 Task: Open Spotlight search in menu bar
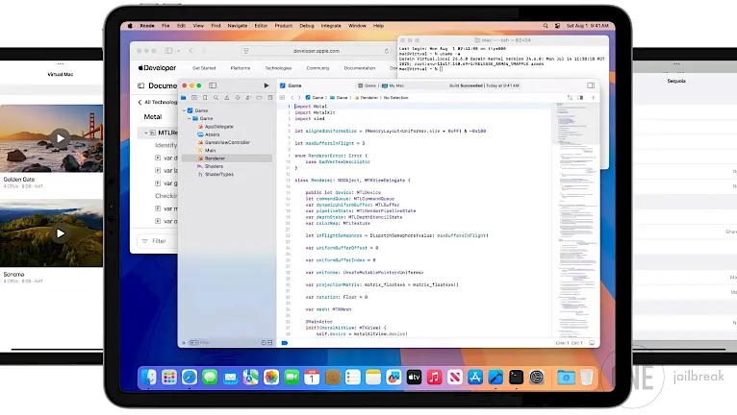pos(546,26)
